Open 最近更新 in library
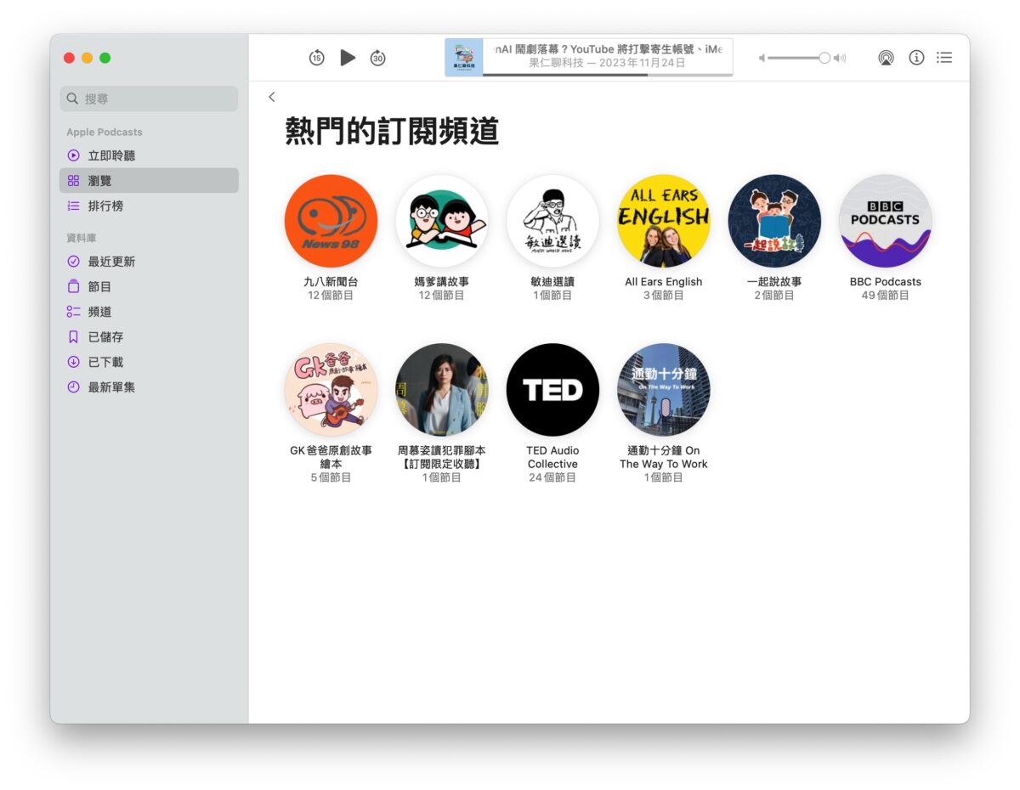Screen dimensions: 1020x790 pos(149,262)
